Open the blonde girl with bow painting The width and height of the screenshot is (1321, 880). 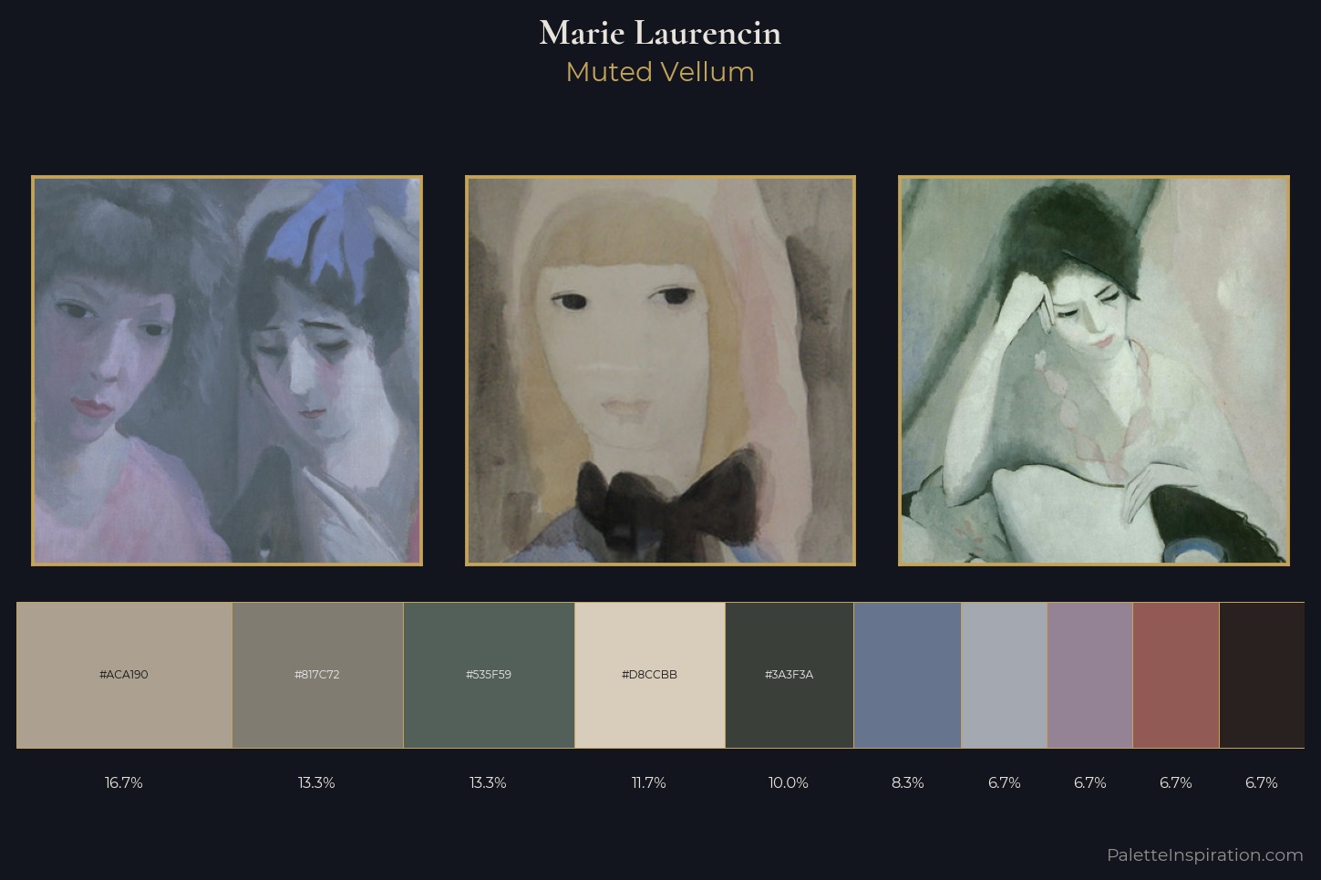click(660, 371)
